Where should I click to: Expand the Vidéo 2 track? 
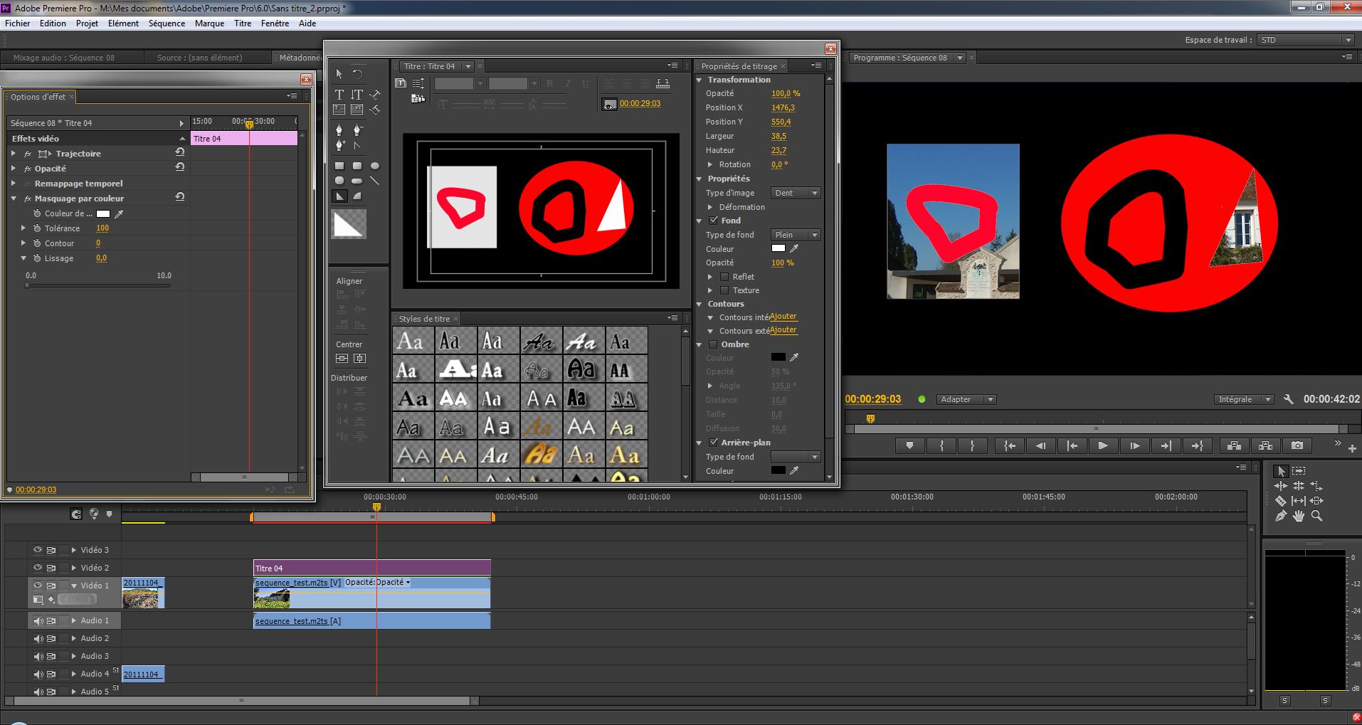(x=74, y=568)
